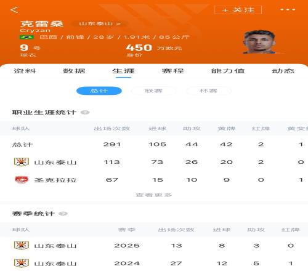Tap the 2024 season cell

point(127,263)
